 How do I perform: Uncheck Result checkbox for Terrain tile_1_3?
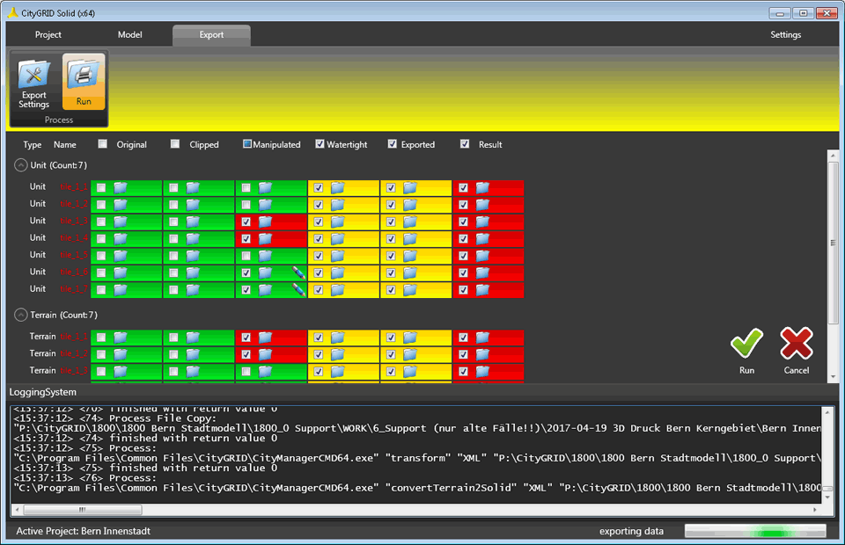click(464, 371)
